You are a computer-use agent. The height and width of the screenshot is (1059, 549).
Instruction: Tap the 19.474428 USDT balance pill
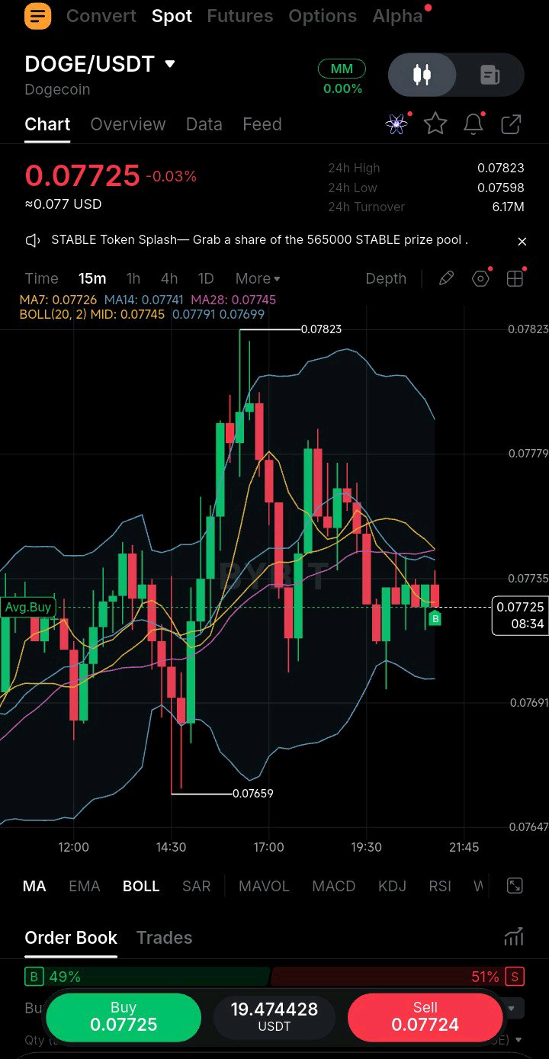click(x=274, y=1017)
